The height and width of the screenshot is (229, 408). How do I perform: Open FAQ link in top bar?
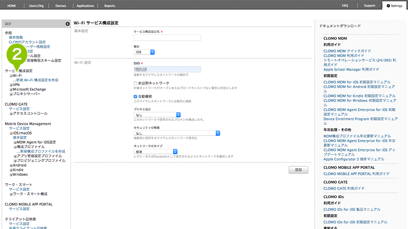point(345,5)
